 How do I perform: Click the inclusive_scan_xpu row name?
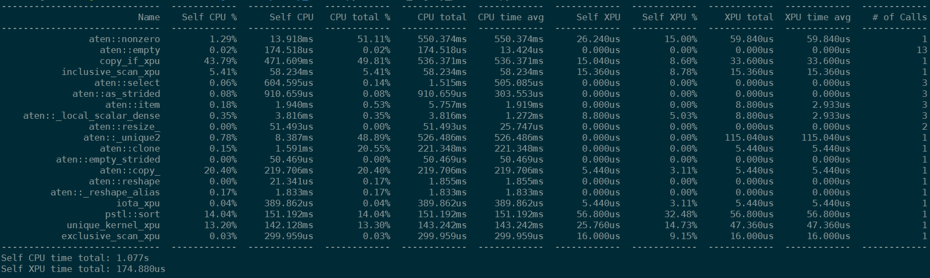111,72
